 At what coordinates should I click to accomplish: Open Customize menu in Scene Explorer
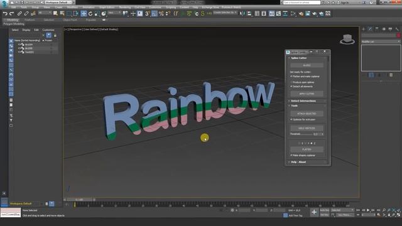(x=48, y=30)
